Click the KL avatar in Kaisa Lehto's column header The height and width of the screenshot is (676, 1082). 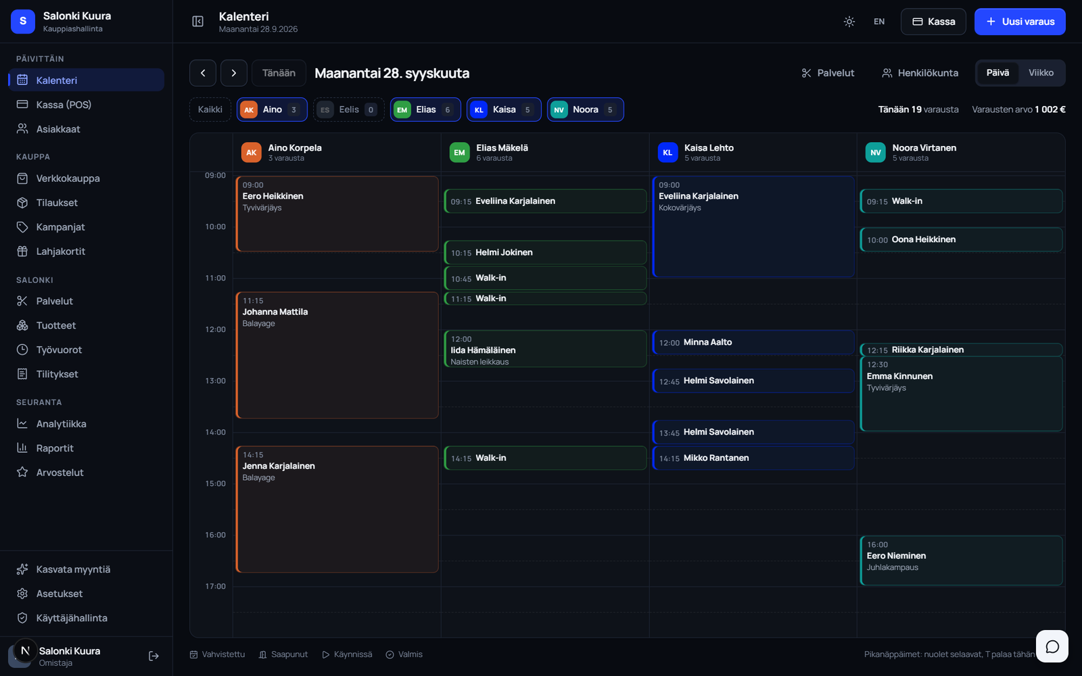pyautogui.click(x=668, y=153)
